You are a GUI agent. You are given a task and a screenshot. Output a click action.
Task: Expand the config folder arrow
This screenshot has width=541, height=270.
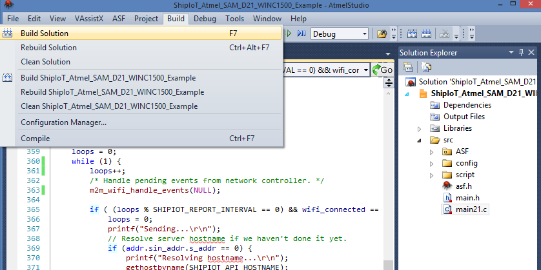(x=431, y=164)
